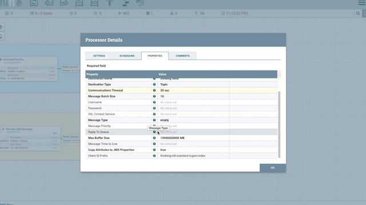
Task: Open help for Message Batch Size property
Action: tap(154, 96)
